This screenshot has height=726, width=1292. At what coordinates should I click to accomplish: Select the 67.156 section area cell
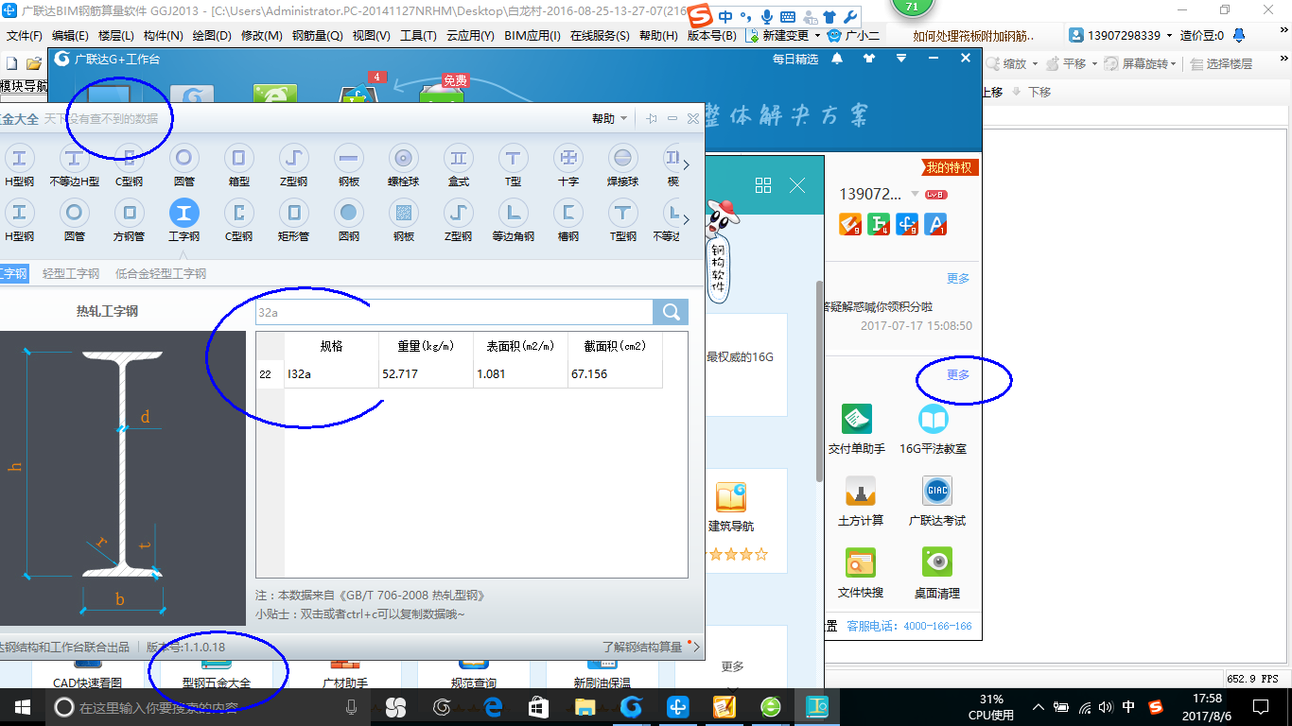coord(615,374)
